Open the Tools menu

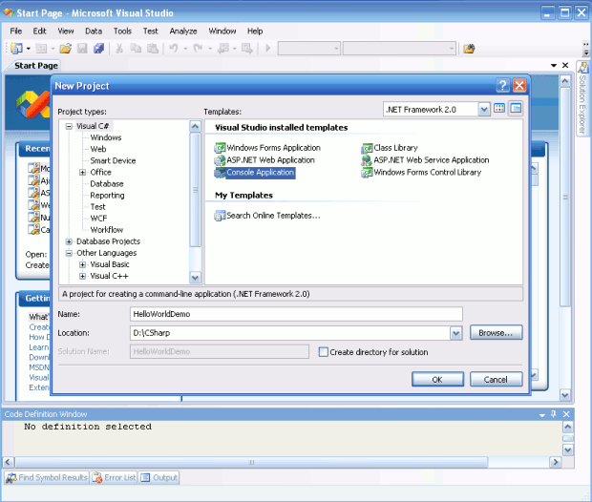(122, 31)
